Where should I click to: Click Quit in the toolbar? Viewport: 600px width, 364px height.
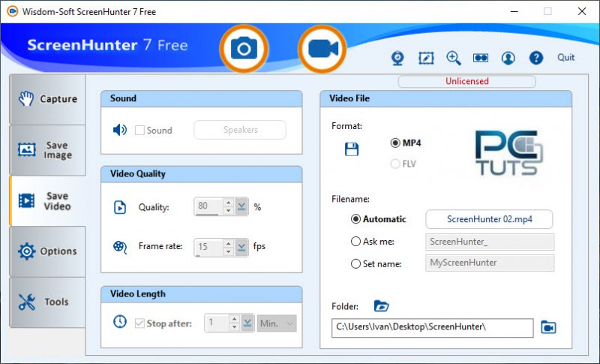(565, 57)
